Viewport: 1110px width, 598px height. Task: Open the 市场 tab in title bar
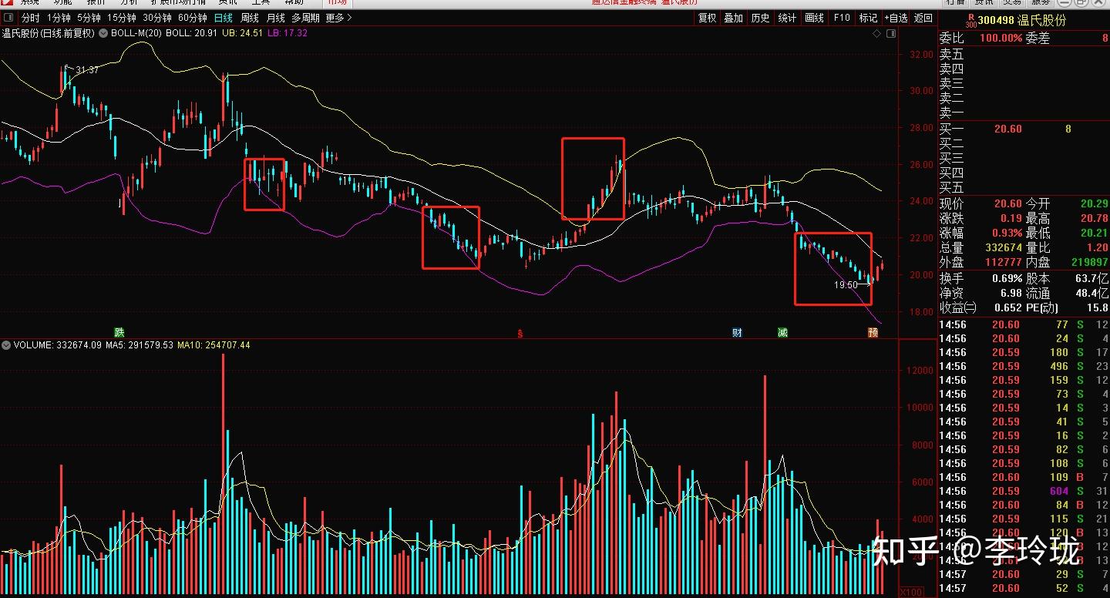point(337,3)
